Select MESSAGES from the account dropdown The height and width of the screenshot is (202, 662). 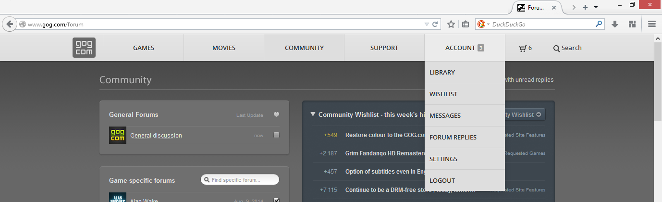(x=465, y=115)
